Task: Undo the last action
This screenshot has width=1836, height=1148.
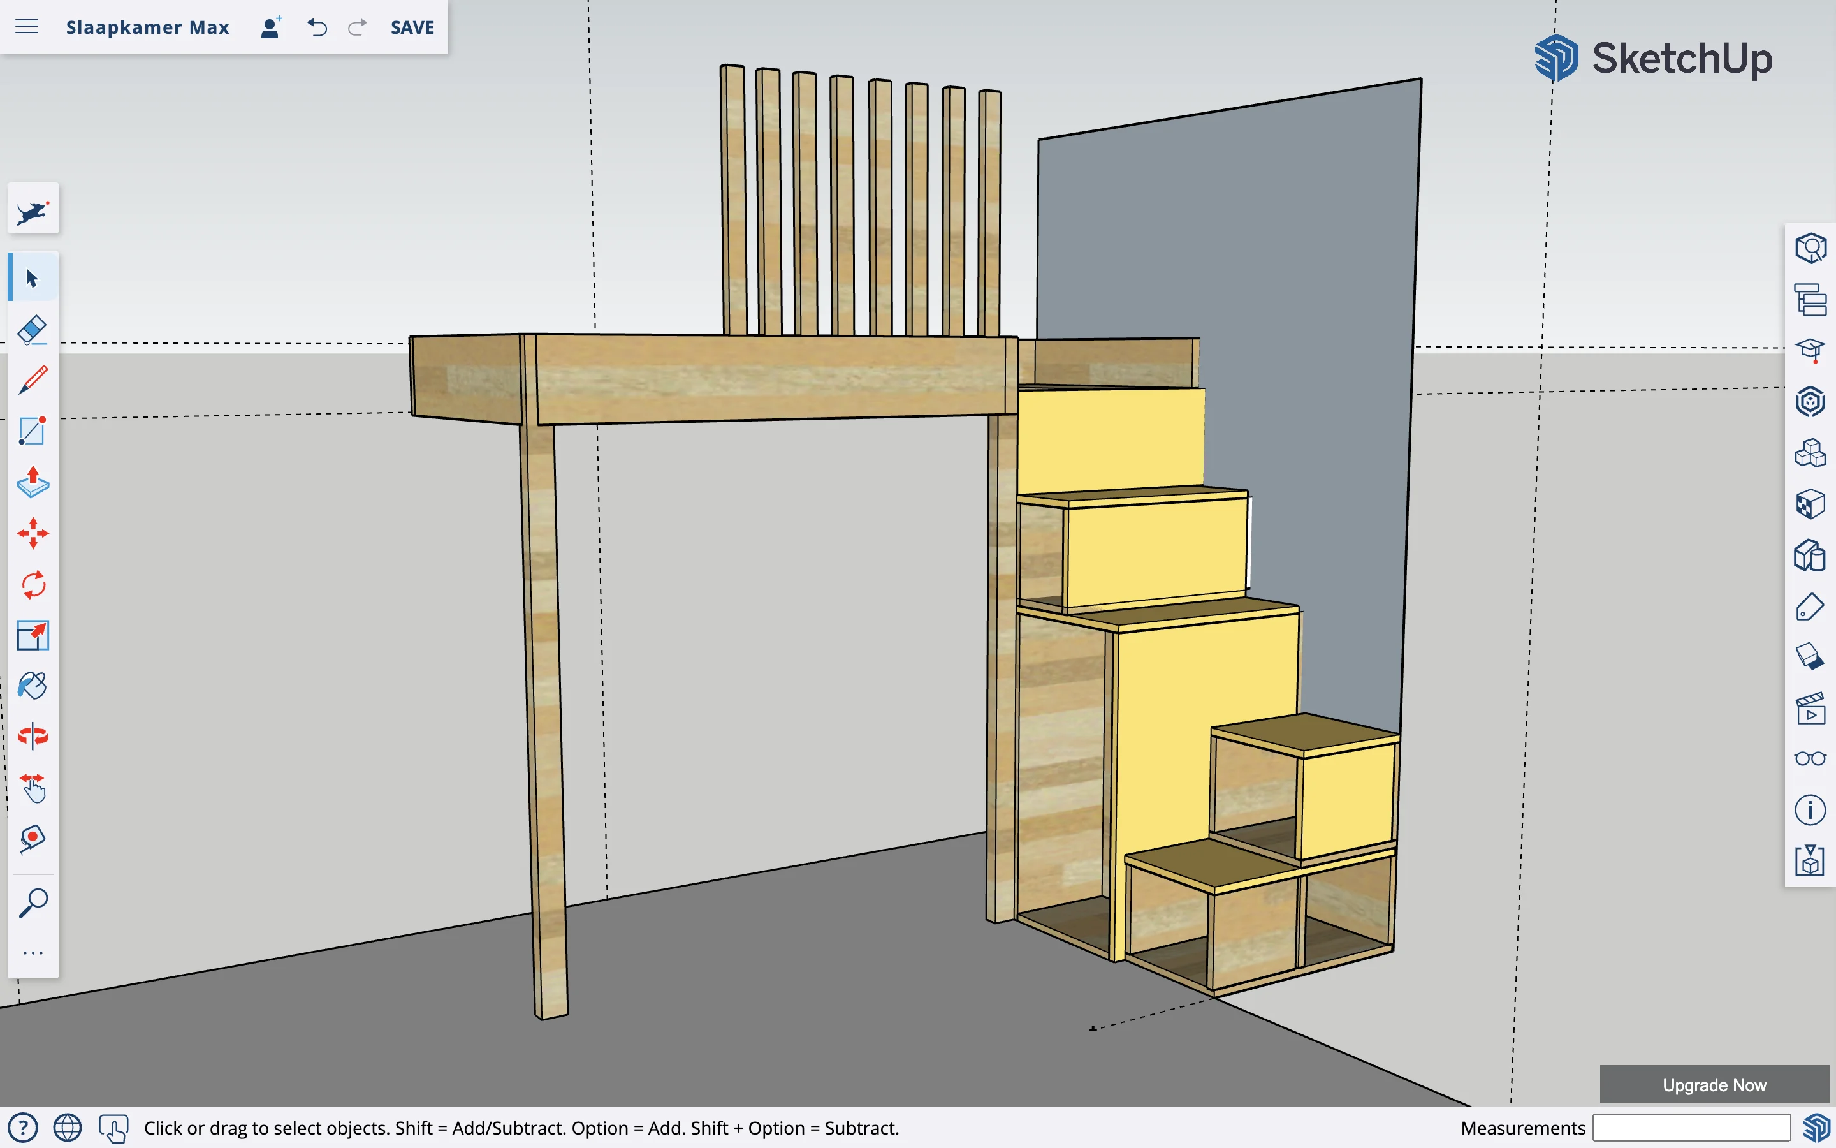Action: 317,27
